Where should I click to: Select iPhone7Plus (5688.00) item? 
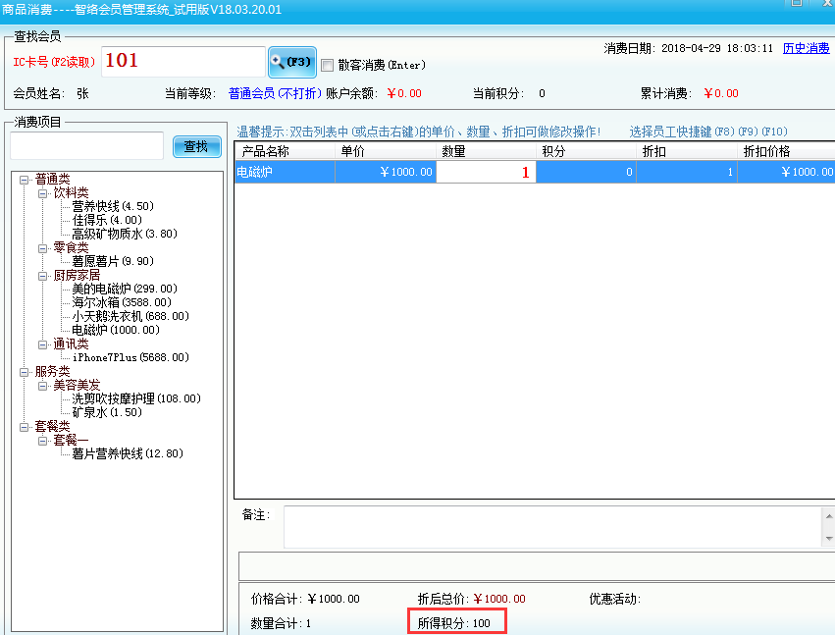[x=130, y=357]
